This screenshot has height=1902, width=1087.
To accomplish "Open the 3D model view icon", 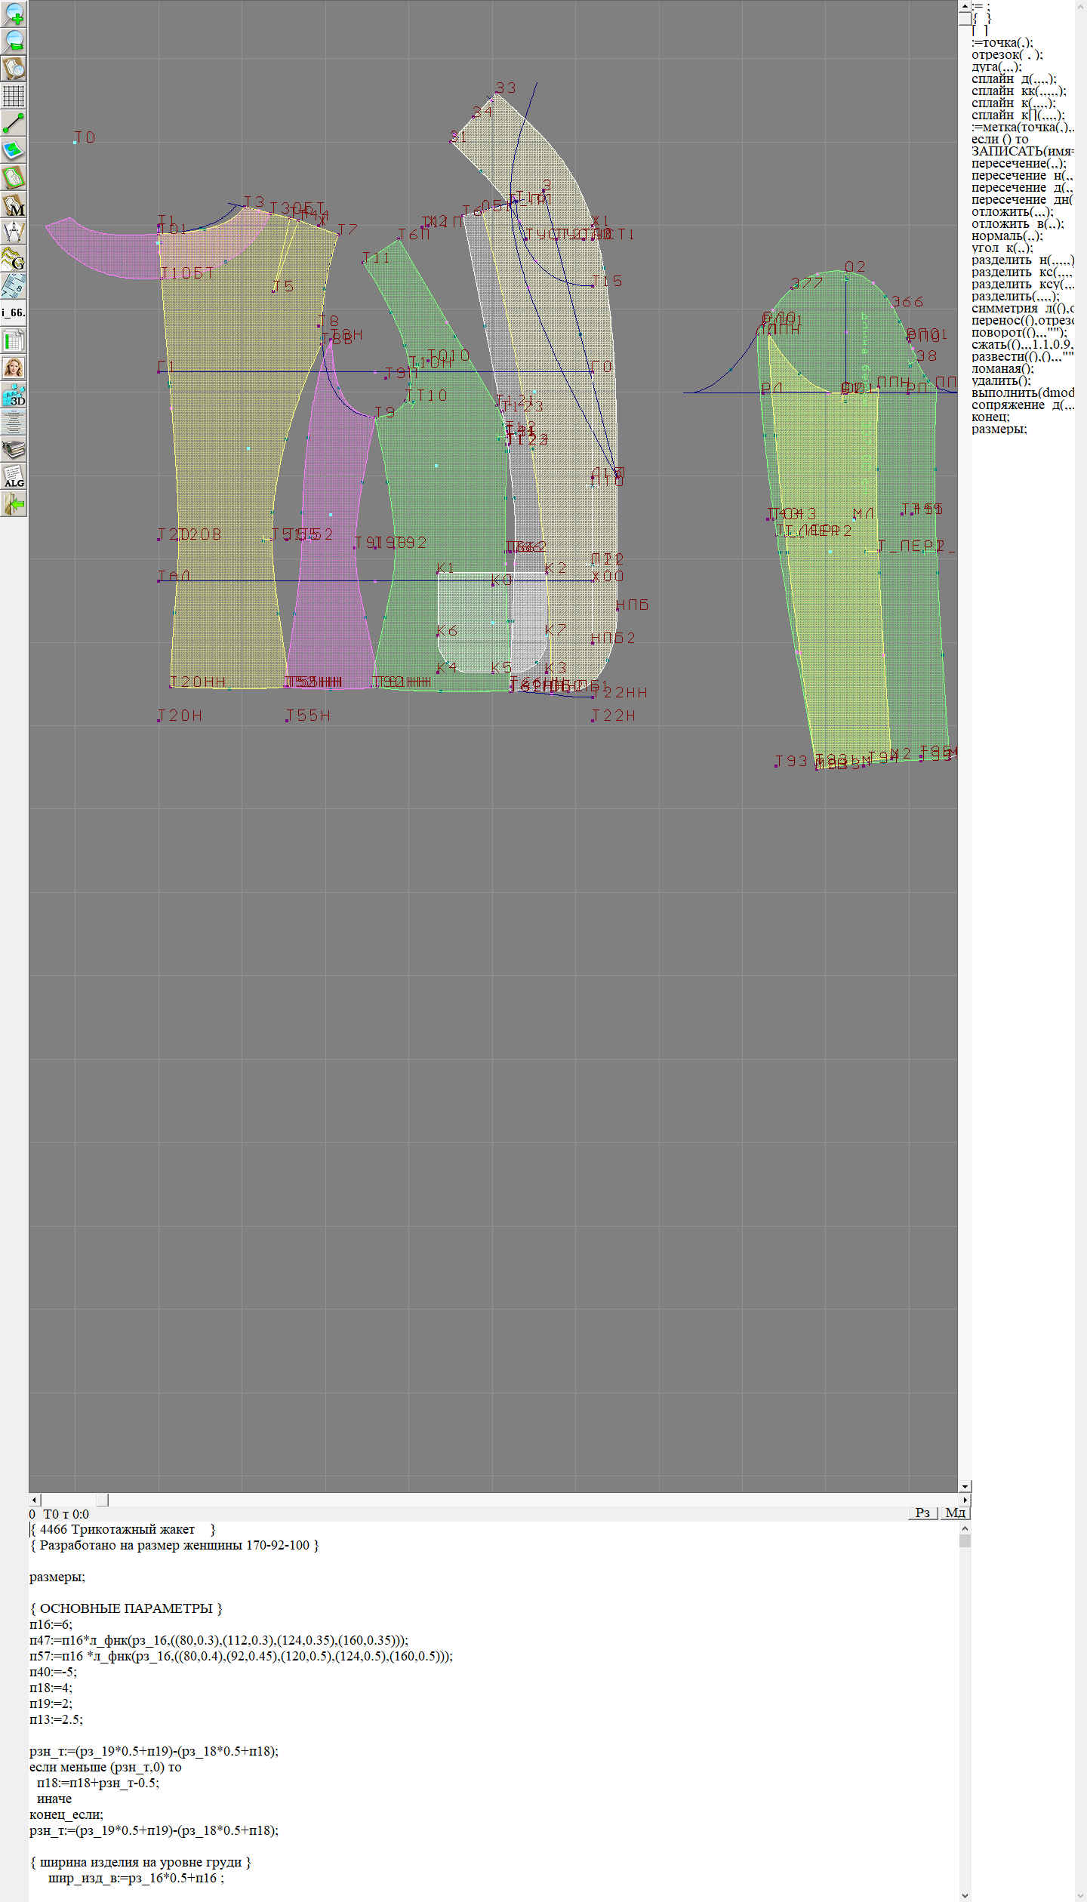I will pyautogui.click(x=14, y=395).
